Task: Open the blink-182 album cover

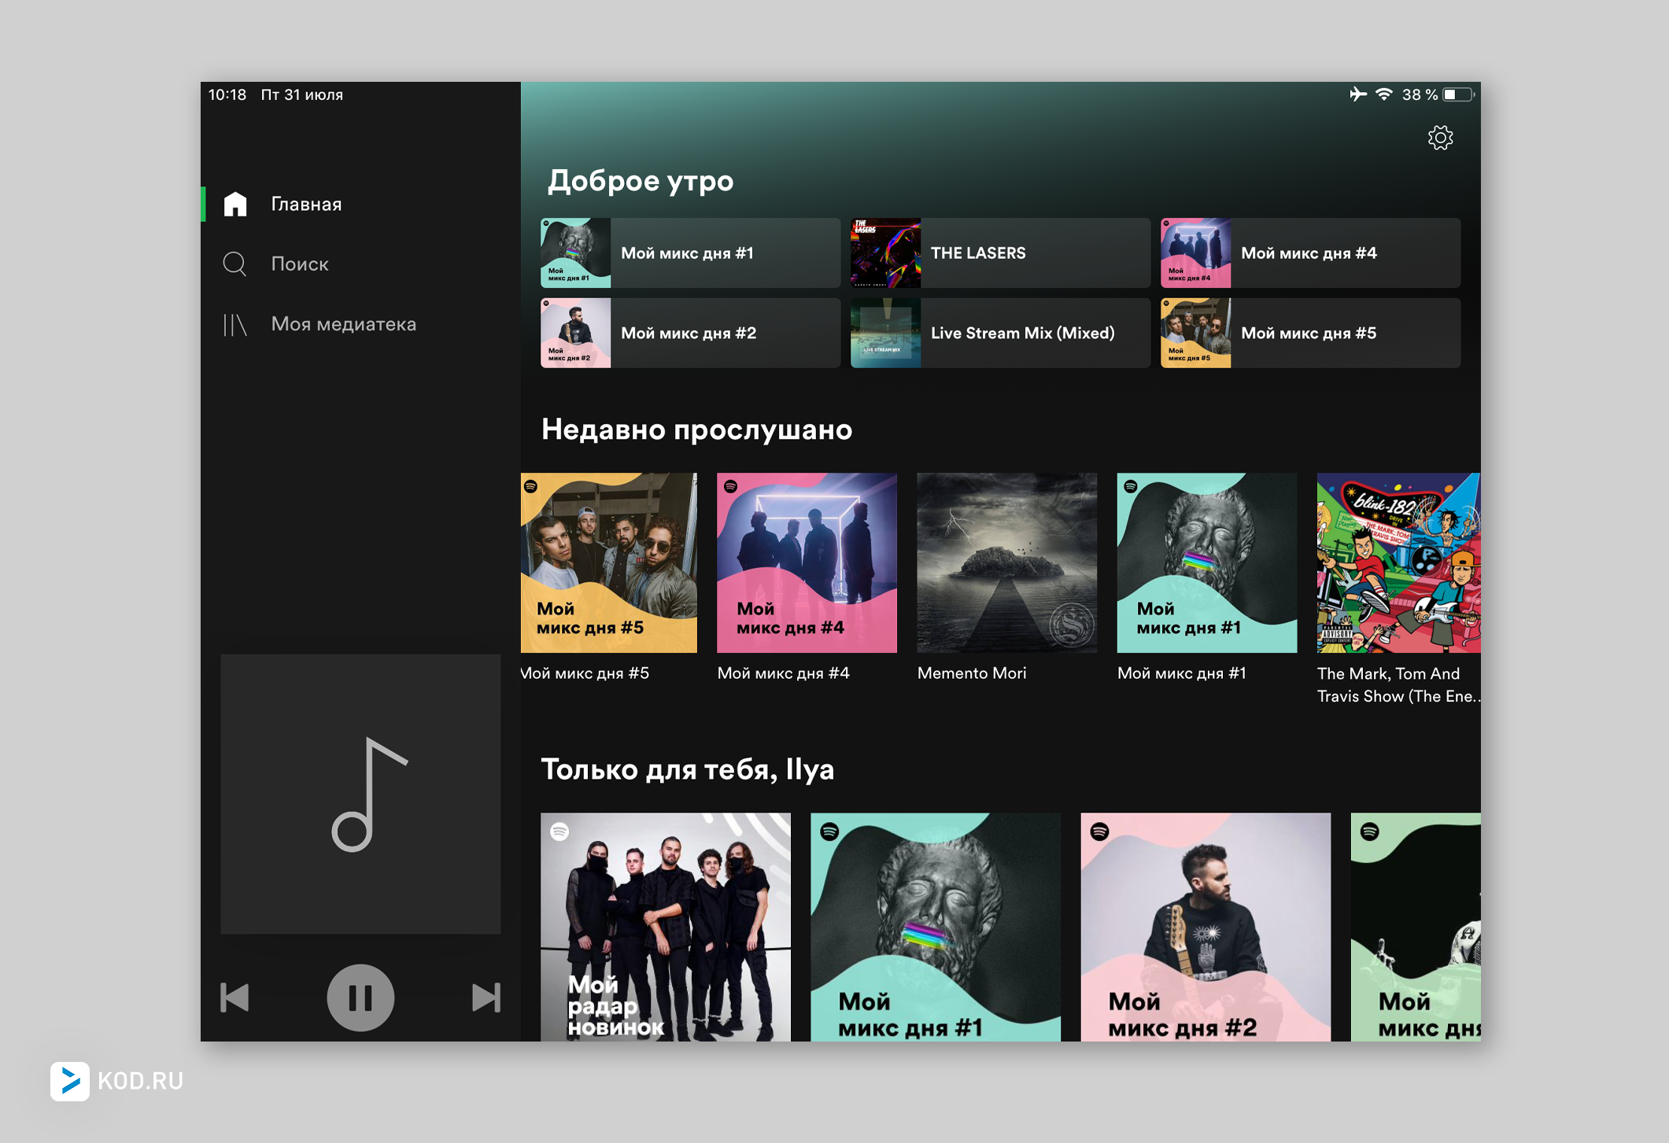Action: point(1398,562)
